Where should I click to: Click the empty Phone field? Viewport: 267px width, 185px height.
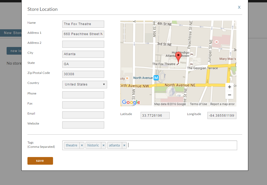(x=83, y=95)
